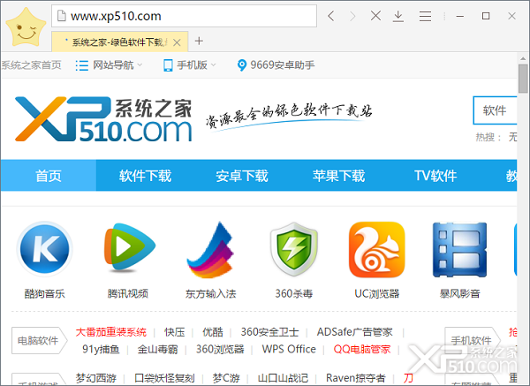
Task: Expand the 网站导航 dropdown arrow
Action: coord(140,64)
